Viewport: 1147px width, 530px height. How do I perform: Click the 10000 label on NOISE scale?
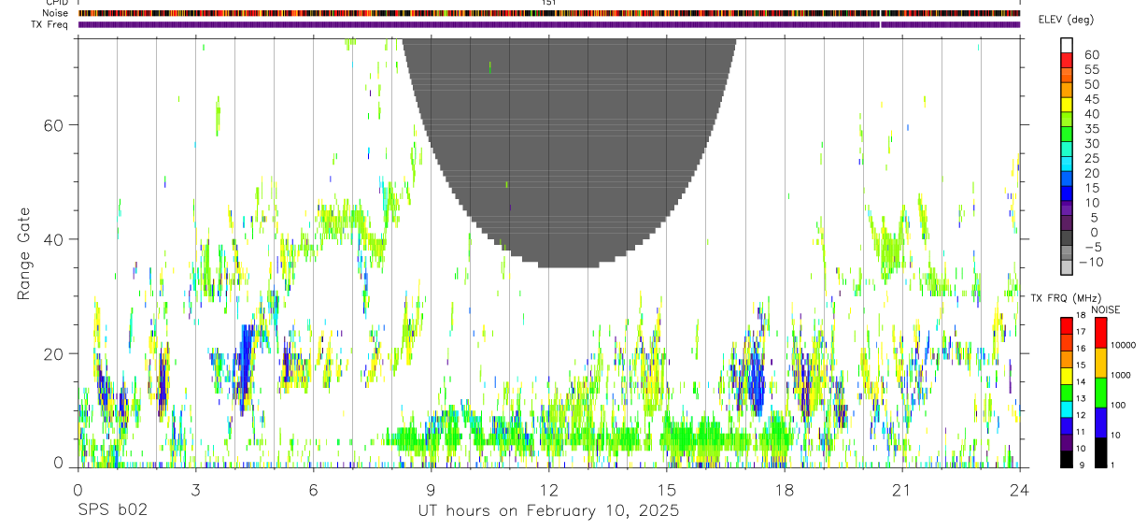tap(1124, 345)
